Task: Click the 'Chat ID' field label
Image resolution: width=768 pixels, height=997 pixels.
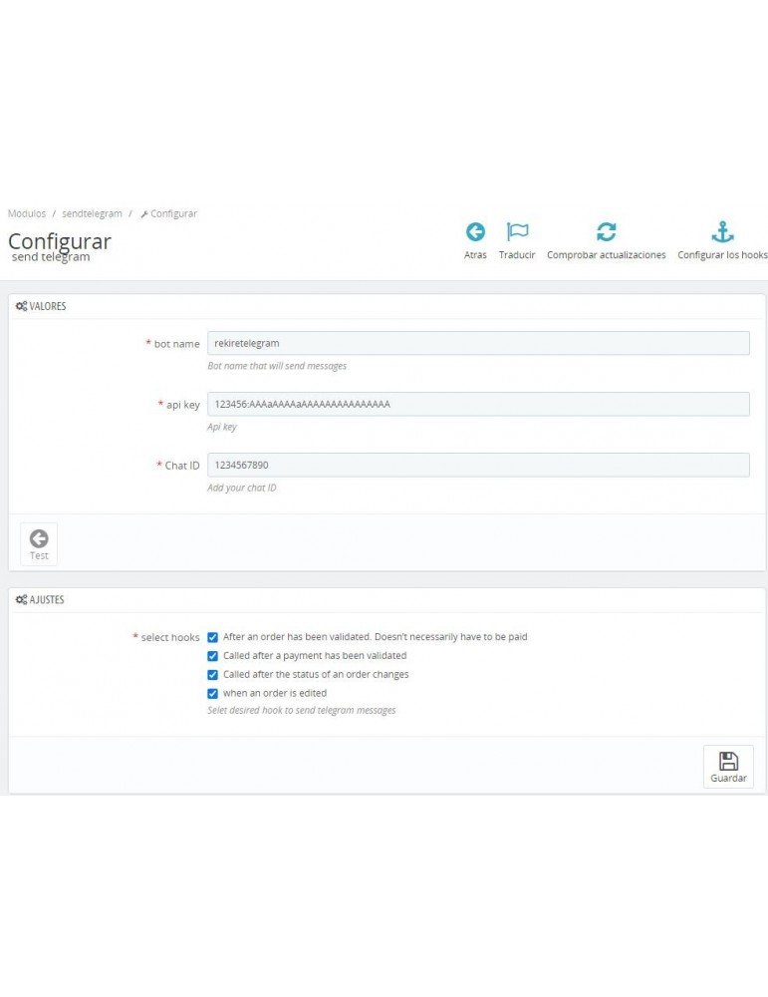Action: click(181, 466)
